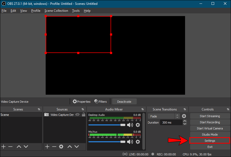Open the Tools menu
231x157 pixels.
(76, 11)
